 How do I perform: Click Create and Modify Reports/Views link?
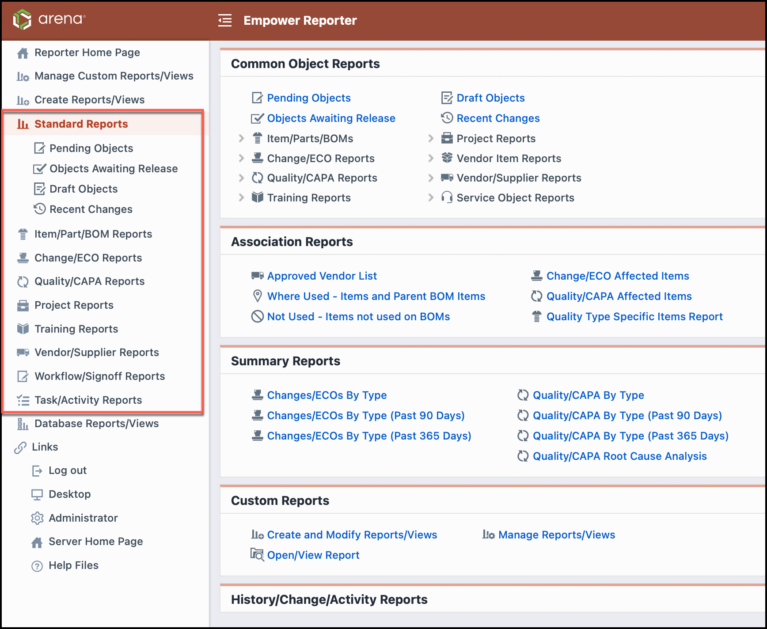coord(352,535)
